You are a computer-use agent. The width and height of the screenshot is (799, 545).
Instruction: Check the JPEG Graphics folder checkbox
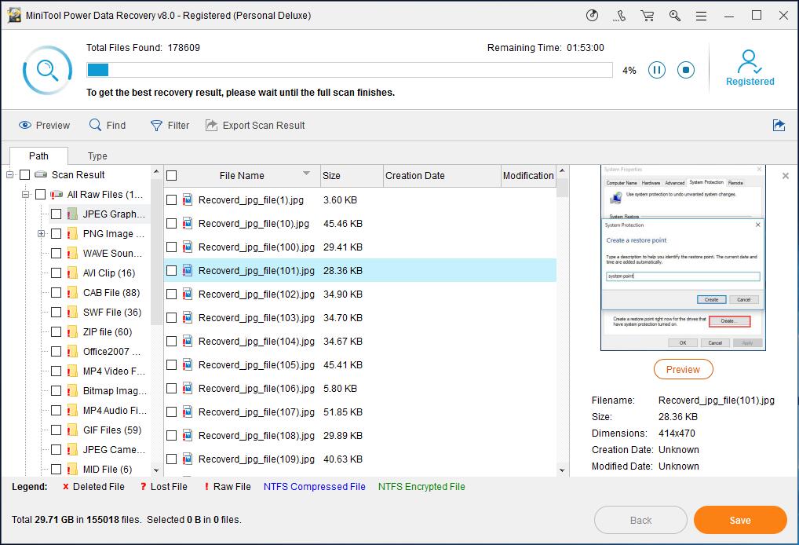56,214
